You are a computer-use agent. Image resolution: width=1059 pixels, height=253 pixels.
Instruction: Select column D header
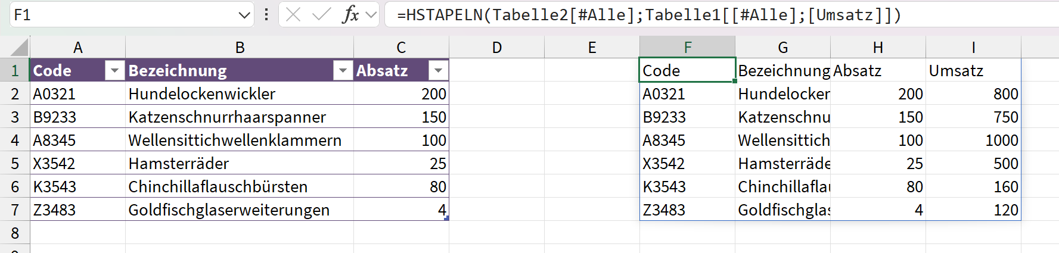pyautogui.click(x=496, y=48)
